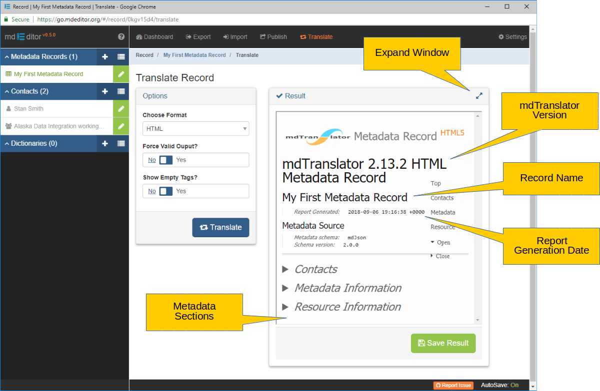Image resolution: width=600 pixels, height=391 pixels.
Task: Open the Publish menu item
Action: pos(273,37)
